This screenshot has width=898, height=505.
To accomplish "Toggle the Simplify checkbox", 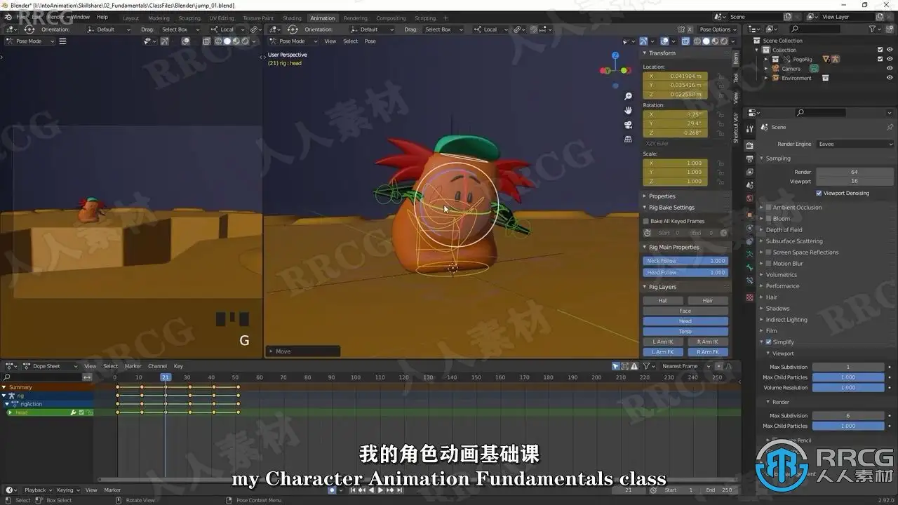I will point(768,342).
